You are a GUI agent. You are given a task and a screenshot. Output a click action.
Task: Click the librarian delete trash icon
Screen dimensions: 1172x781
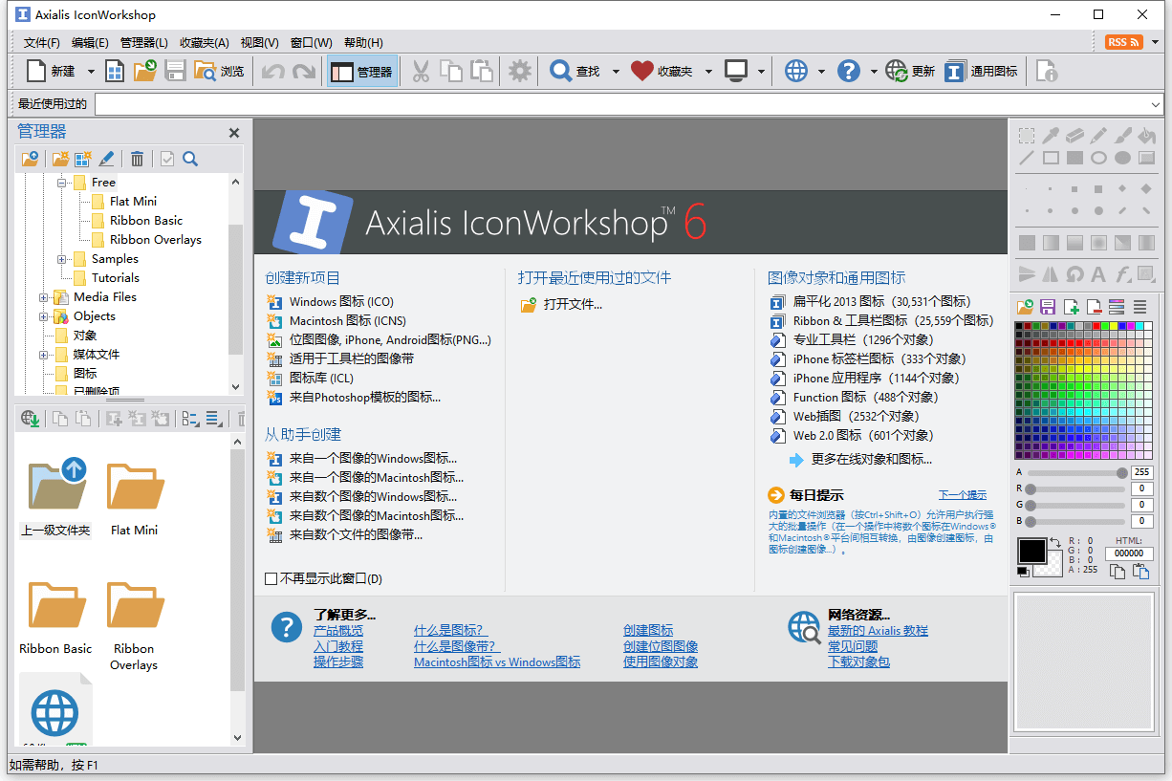click(138, 159)
